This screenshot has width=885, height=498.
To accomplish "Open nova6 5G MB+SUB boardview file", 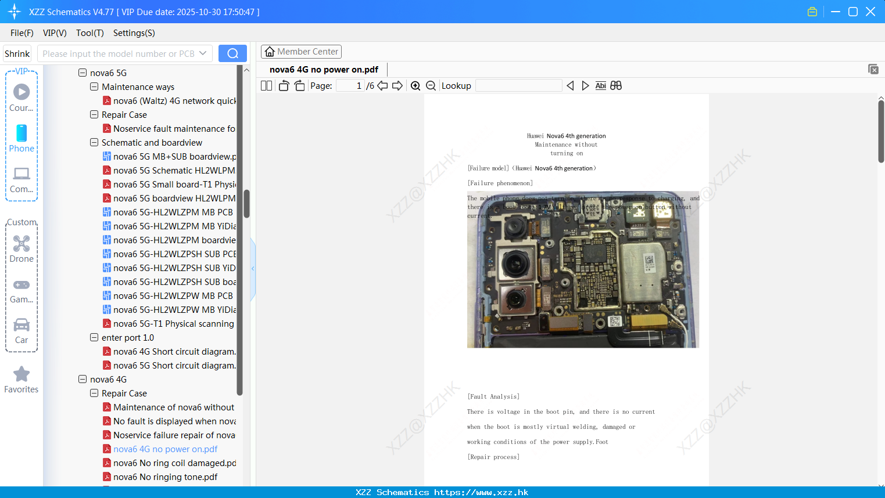I will [169, 157].
